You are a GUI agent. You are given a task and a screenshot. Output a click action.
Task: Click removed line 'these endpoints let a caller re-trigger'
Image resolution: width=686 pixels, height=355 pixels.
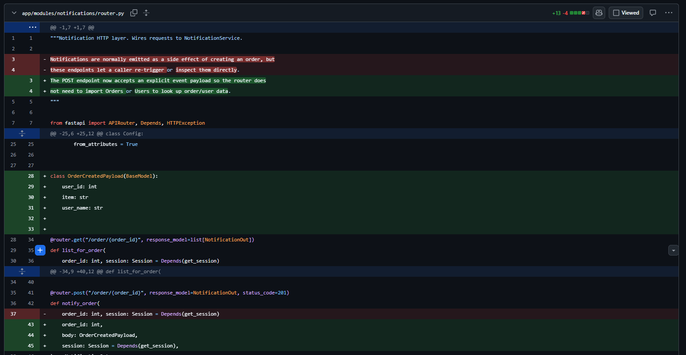145,70
